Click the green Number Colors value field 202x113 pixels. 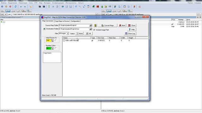[x=49, y=48]
